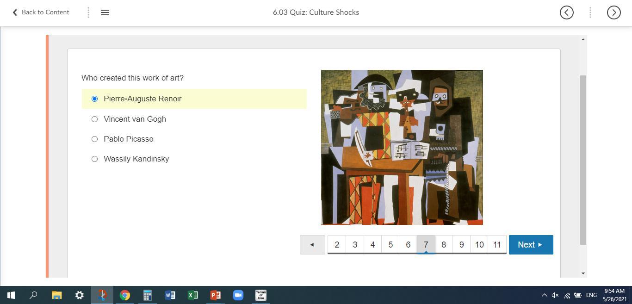Click the question text 'Who created this work of art?'
The image size is (632, 304).
133,78
